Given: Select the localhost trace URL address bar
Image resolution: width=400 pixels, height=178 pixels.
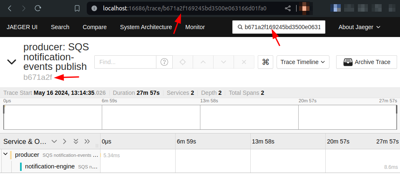Looking at the screenshot, I should (185, 9).
